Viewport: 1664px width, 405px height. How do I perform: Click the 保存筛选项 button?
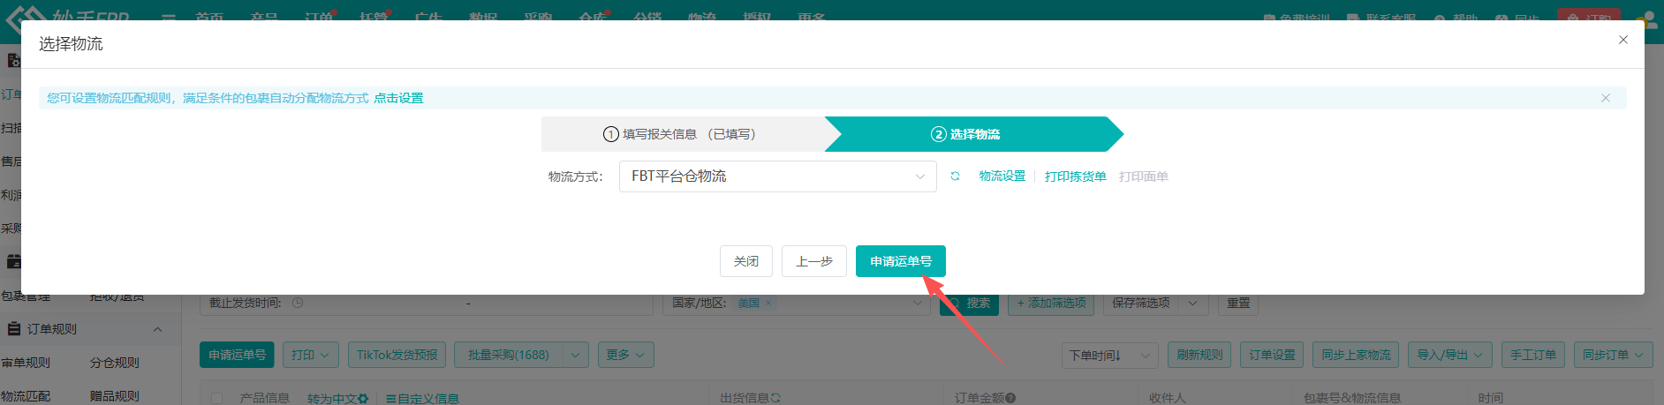tap(1140, 303)
